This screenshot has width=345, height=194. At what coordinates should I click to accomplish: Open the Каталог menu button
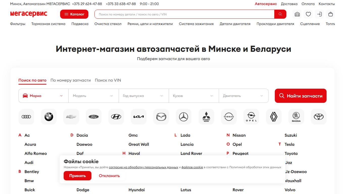[74, 14]
